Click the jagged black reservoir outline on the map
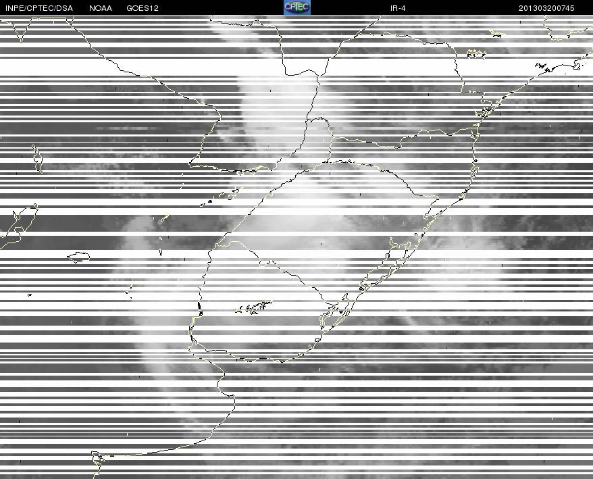The height and width of the screenshot is (479, 593). pyautogui.click(x=253, y=307)
